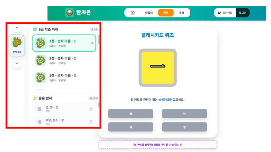The width and height of the screenshot is (271, 152).
Task: Click the 한자몬 logo icon
Action: coord(69,13)
